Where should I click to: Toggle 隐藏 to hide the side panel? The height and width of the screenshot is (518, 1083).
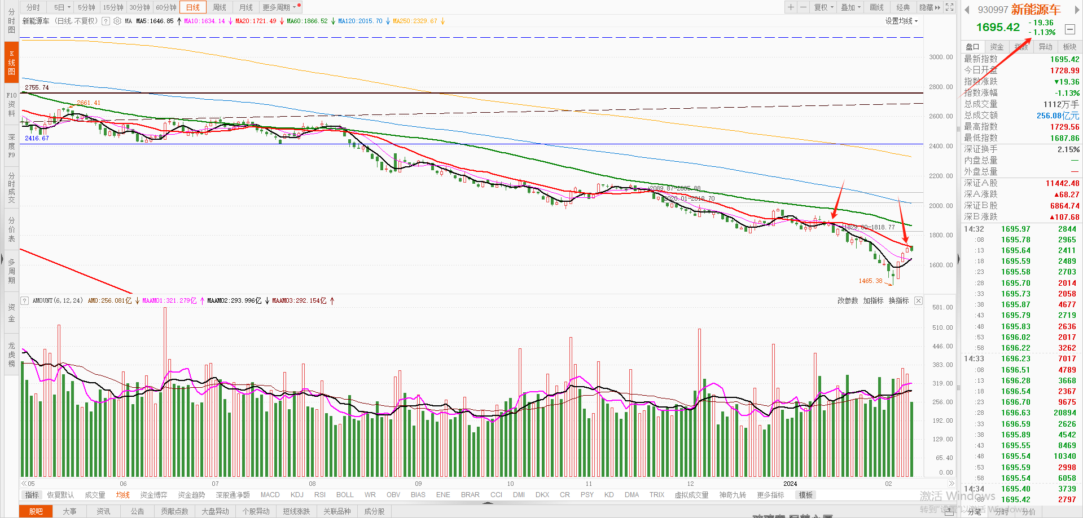pos(929,7)
